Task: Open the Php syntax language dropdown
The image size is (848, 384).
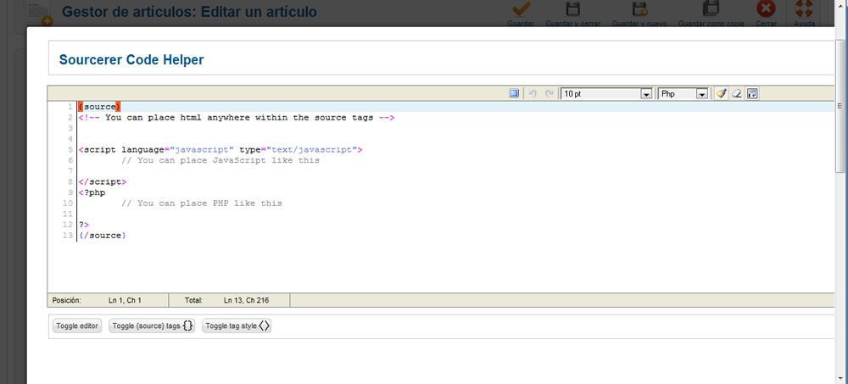Action: click(x=683, y=93)
